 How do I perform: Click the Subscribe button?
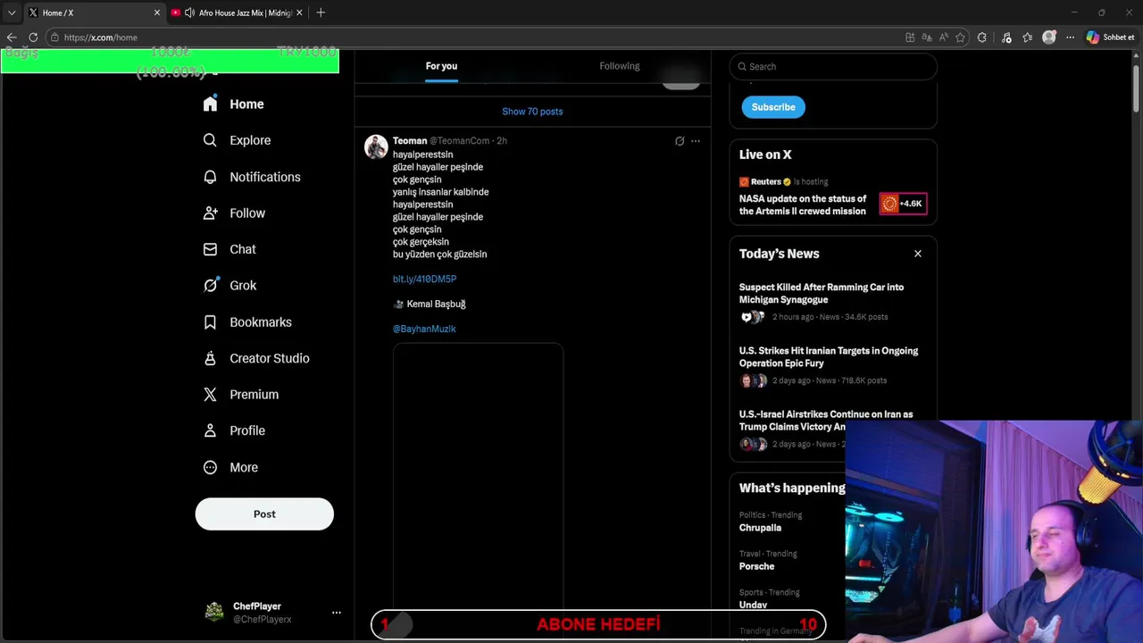pos(773,107)
